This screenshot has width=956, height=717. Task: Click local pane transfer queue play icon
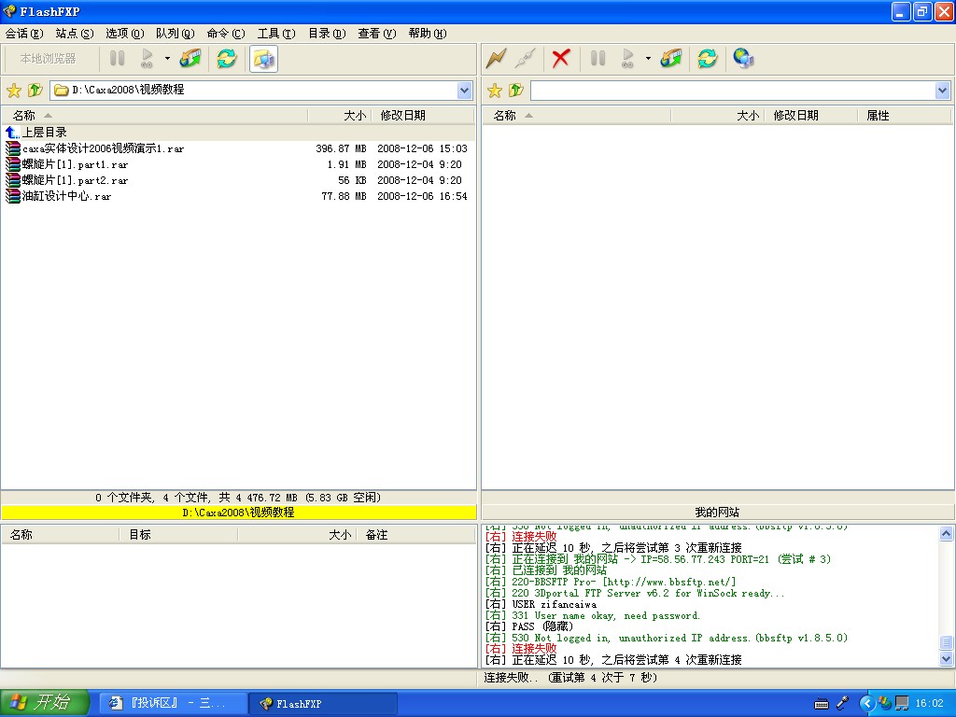click(147, 59)
